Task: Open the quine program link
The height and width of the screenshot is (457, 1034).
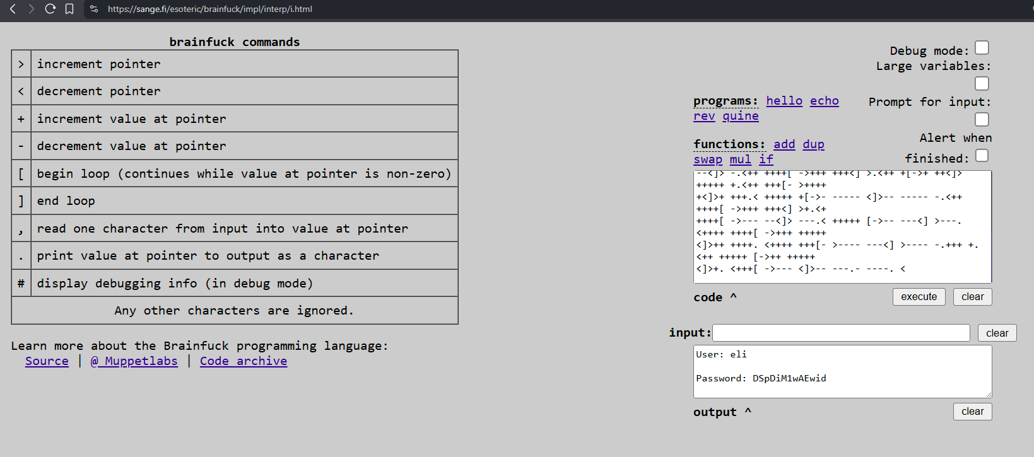Action: (741, 116)
